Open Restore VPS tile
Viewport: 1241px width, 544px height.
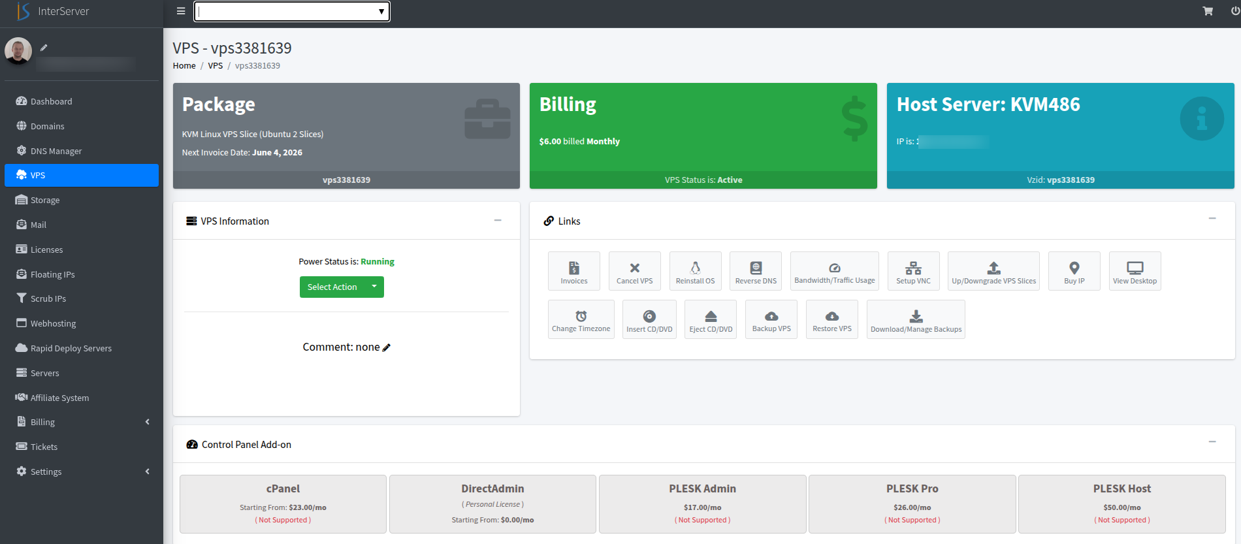click(x=832, y=319)
